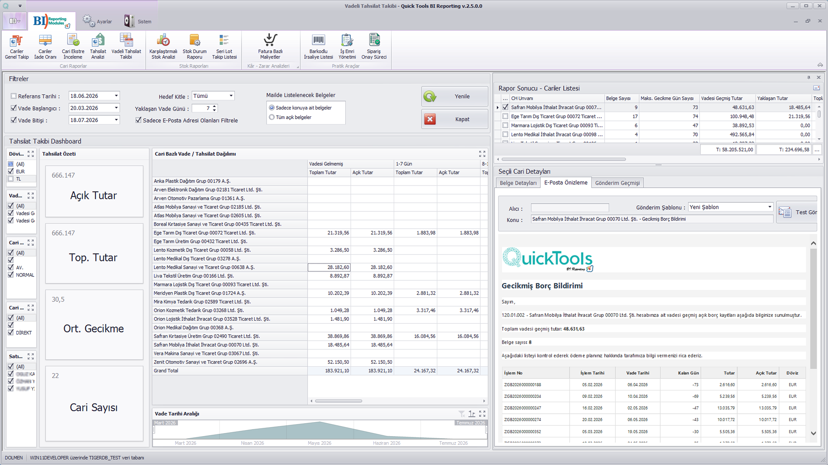This screenshot has width=828, height=465.
Task: Maximize the Satış filter panel
Action: (31, 356)
